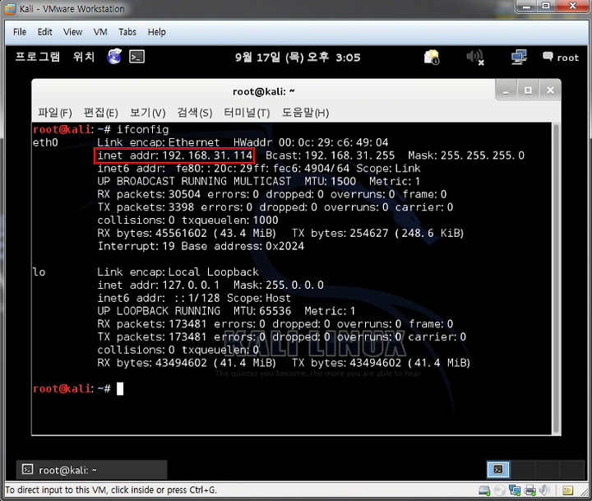This screenshot has height=501, width=592.
Task: Launch the Iceweasel browser globe icon
Action: tap(114, 56)
